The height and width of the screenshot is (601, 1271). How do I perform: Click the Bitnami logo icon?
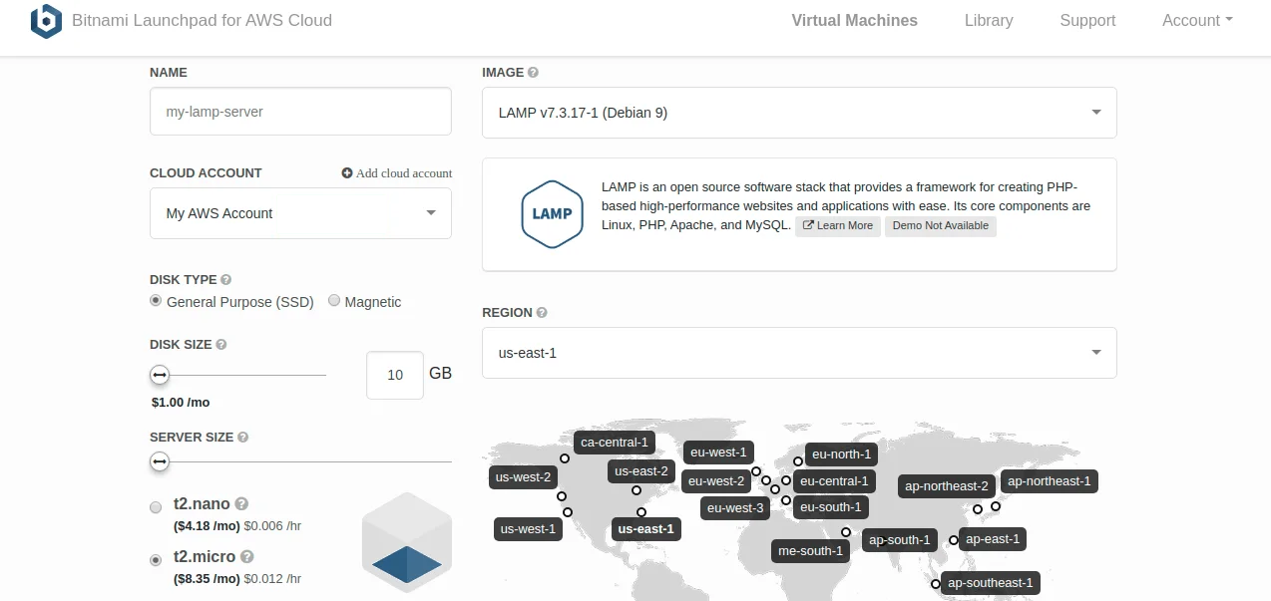[46, 21]
